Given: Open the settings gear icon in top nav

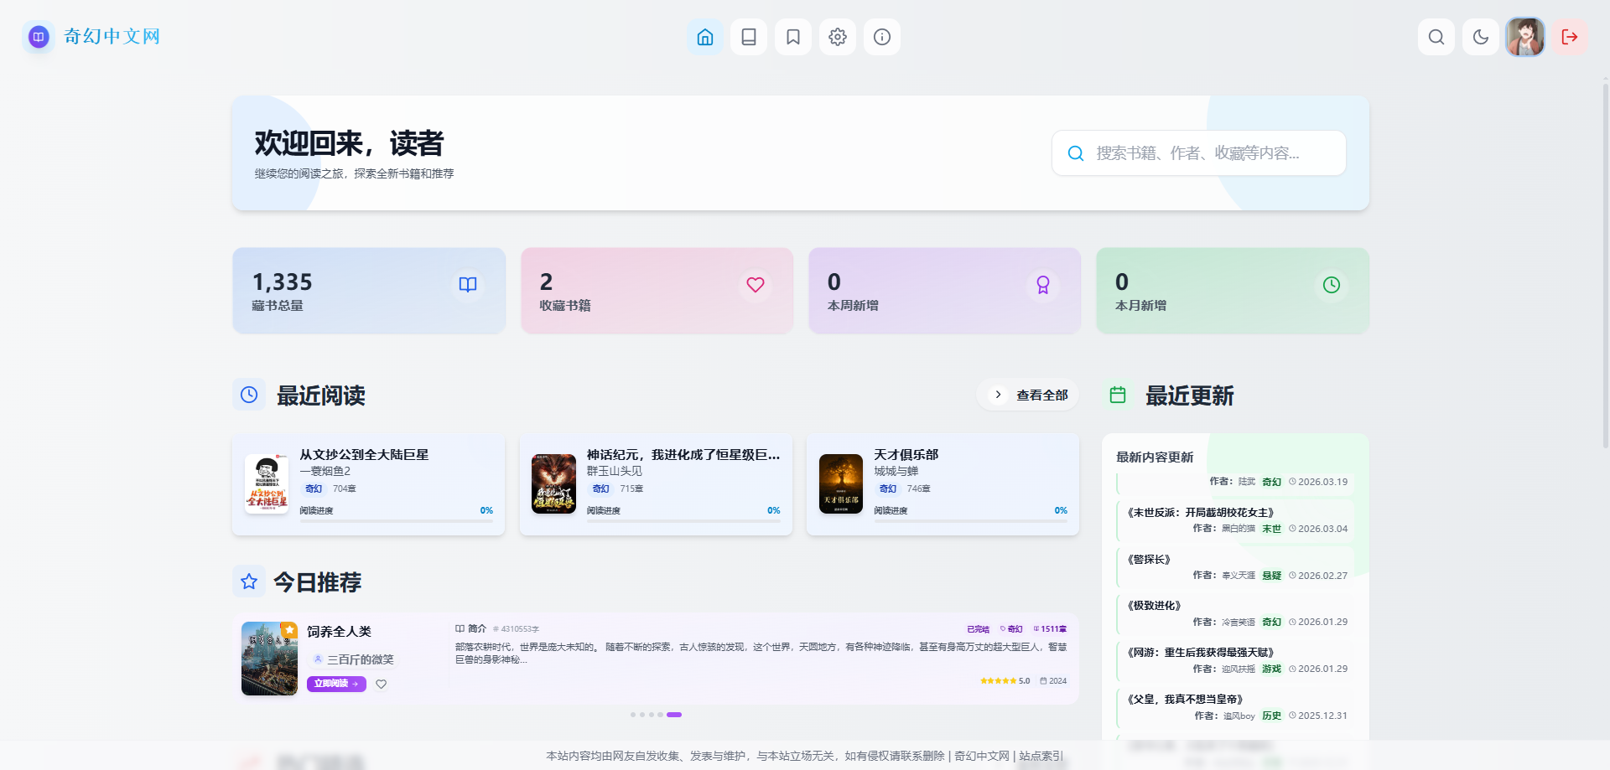Looking at the screenshot, I should pyautogui.click(x=838, y=37).
